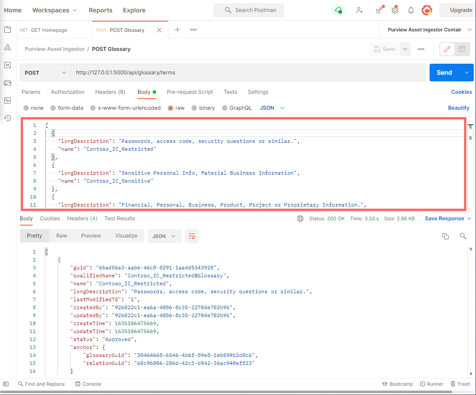Open the response Cookies tab
Image resolution: width=476 pixels, height=395 pixels.
click(x=50, y=219)
